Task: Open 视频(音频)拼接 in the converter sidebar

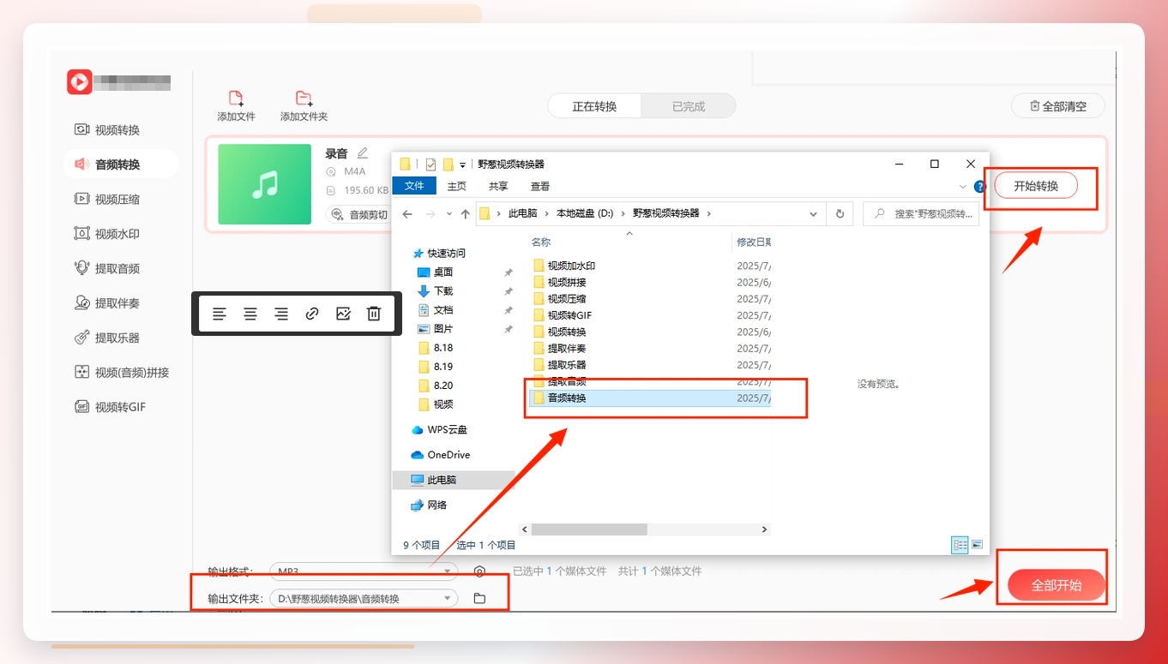Action: click(x=122, y=373)
